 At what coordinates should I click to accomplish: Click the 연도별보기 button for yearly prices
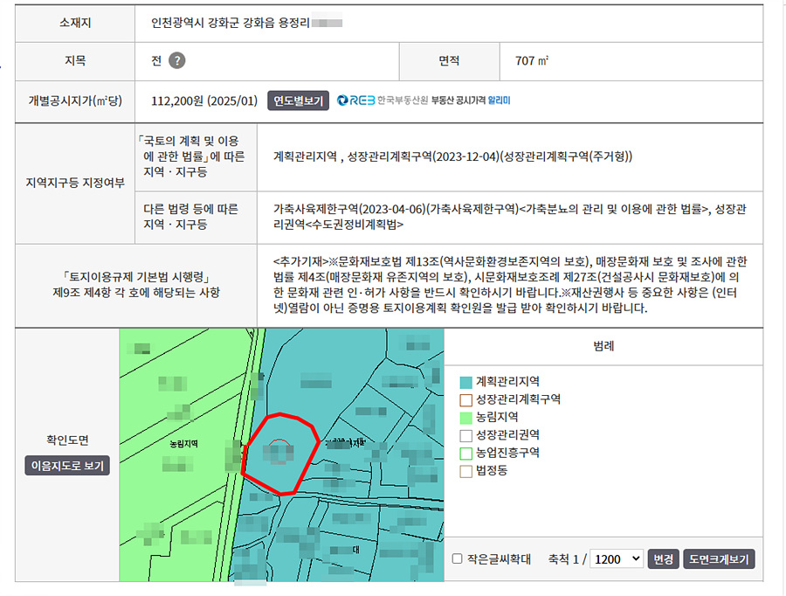(x=298, y=100)
